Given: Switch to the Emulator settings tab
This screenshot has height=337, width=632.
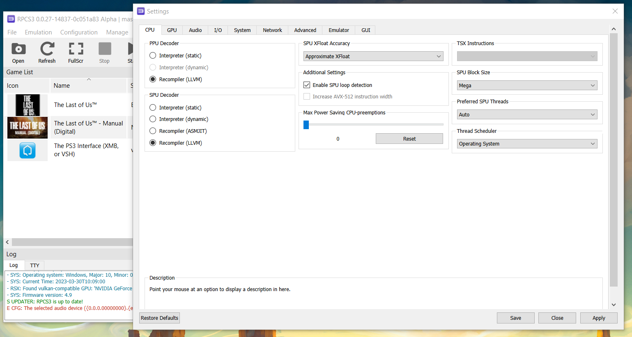Looking at the screenshot, I should 339,30.
